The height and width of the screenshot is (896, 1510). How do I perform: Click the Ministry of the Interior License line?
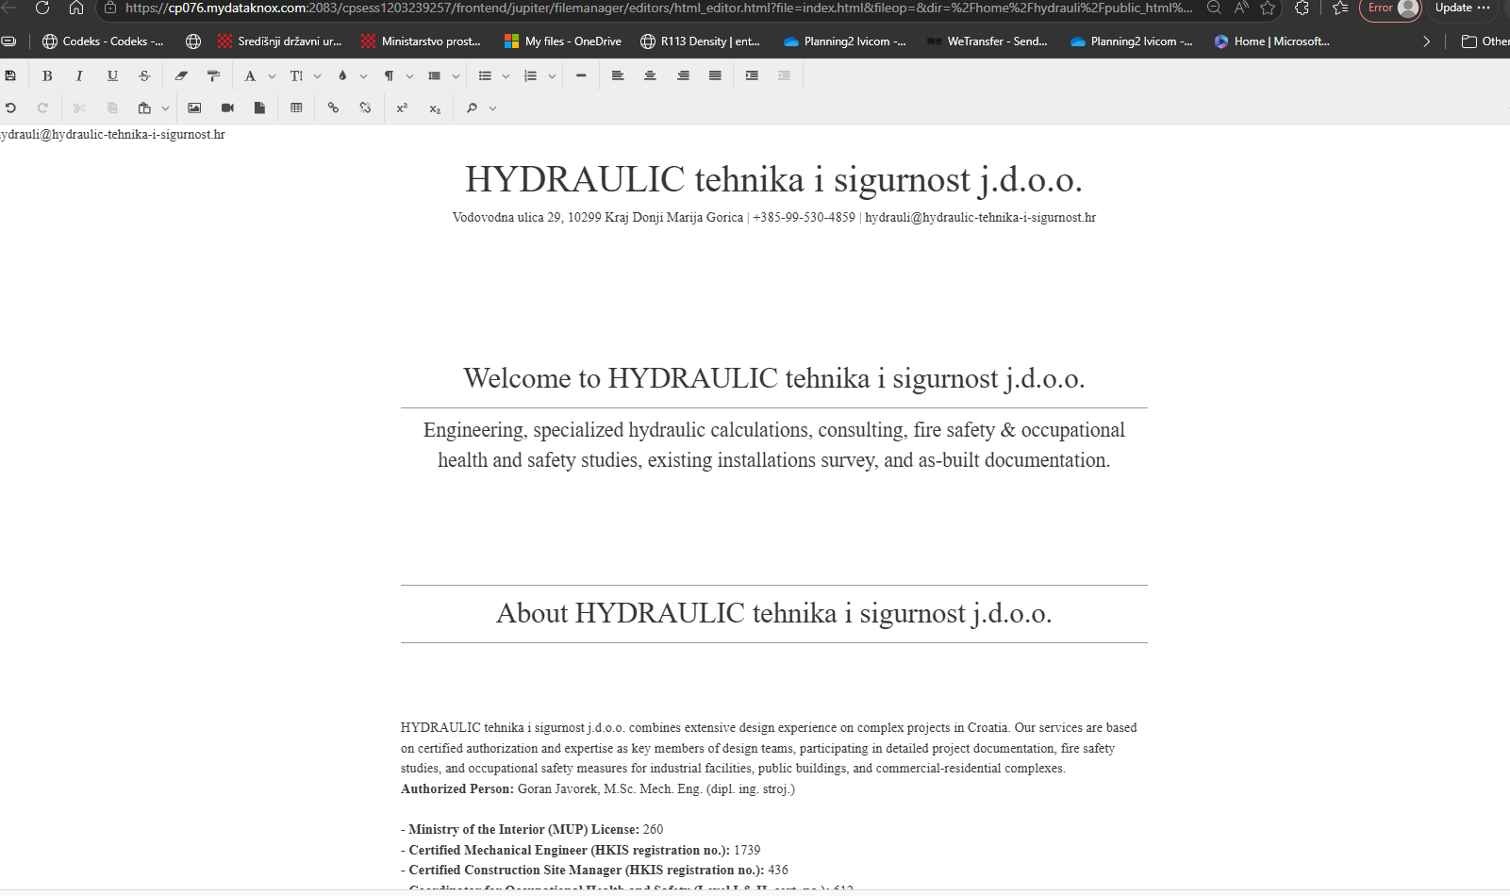click(x=532, y=829)
